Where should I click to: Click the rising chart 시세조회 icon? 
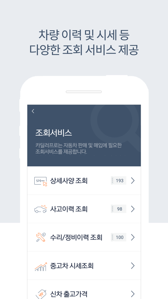coord(41,266)
